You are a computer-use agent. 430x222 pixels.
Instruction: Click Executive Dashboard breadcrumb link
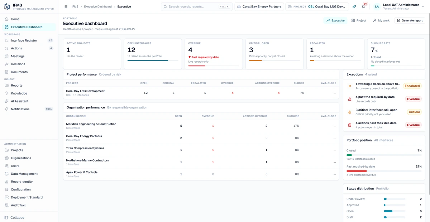[98, 6]
